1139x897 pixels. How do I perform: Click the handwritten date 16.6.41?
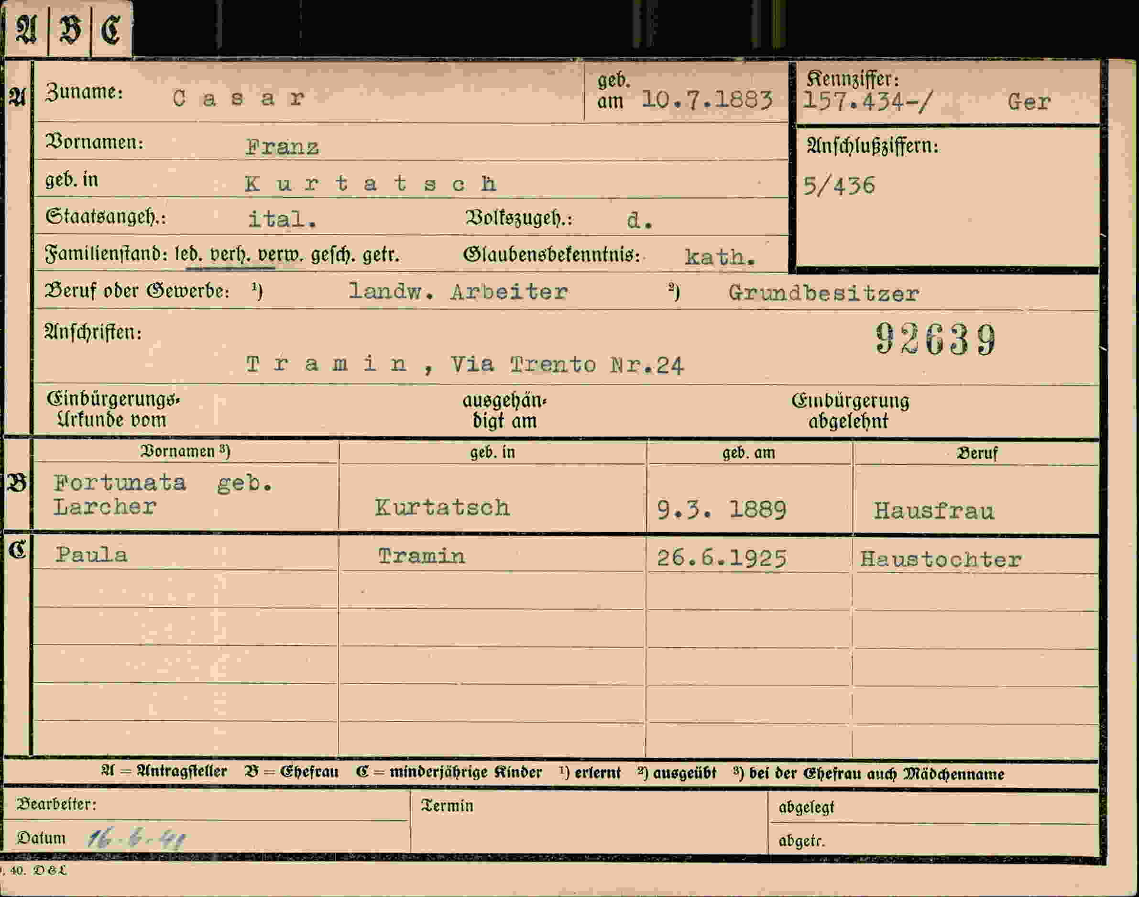click(137, 839)
